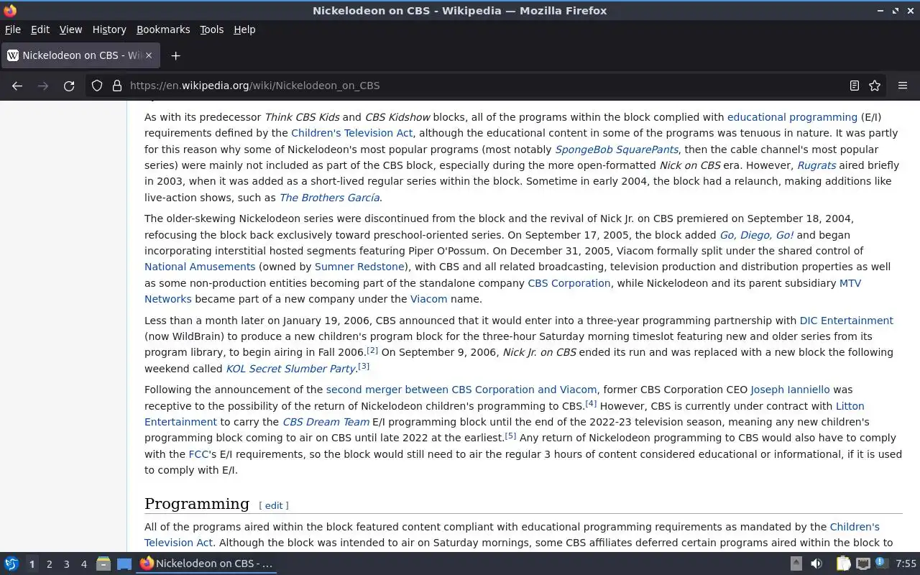Go back to the previous page
920x575 pixels.
[x=17, y=86]
